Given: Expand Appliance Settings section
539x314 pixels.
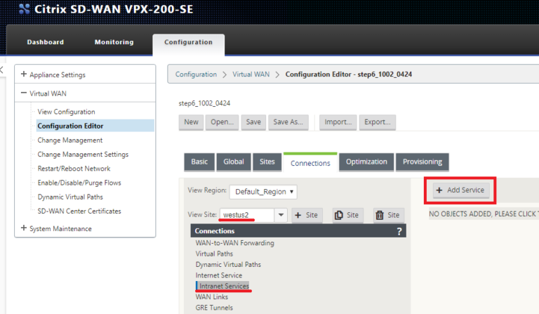Looking at the screenshot, I should 24,74.
